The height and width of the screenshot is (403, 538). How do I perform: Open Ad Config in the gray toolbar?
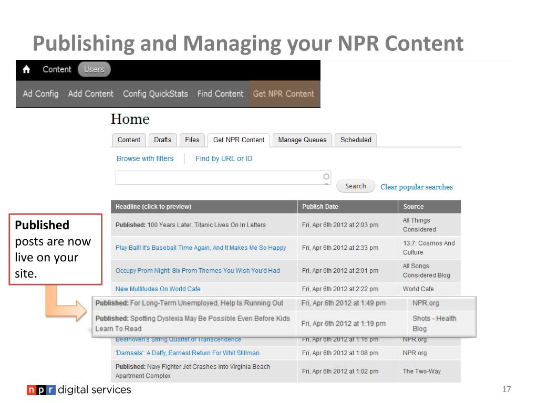[40, 94]
